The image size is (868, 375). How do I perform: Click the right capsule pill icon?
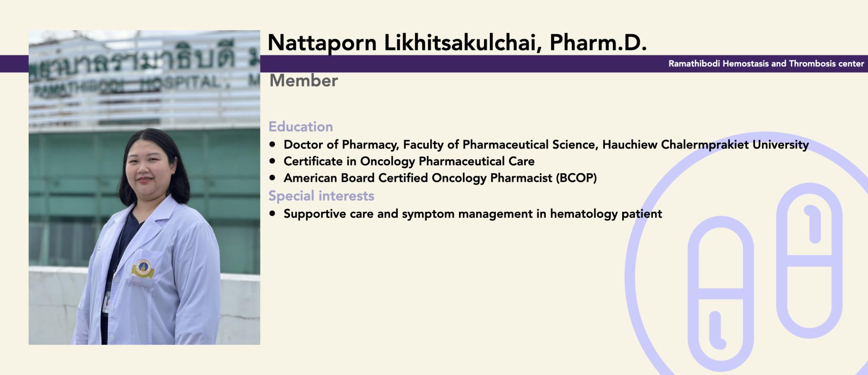click(x=809, y=261)
